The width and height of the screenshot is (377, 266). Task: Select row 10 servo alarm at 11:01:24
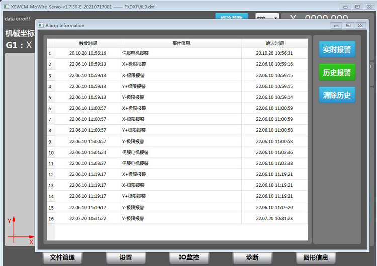pyautogui.click(x=177, y=153)
